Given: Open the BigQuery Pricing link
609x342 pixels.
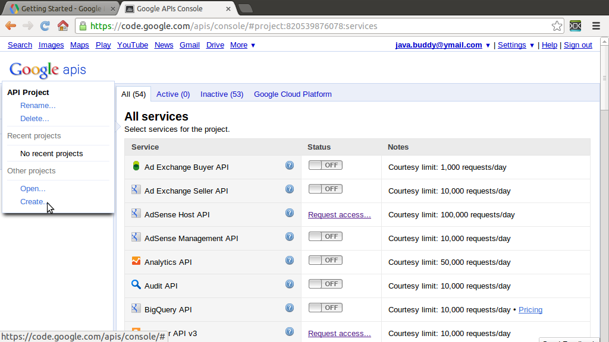Looking at the screenshot, I should 530,310.
